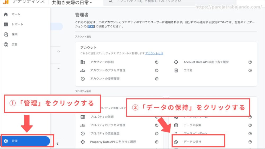Open the レポート navigation item
This screenshot has height=149, width=265.
pos(17,24)
